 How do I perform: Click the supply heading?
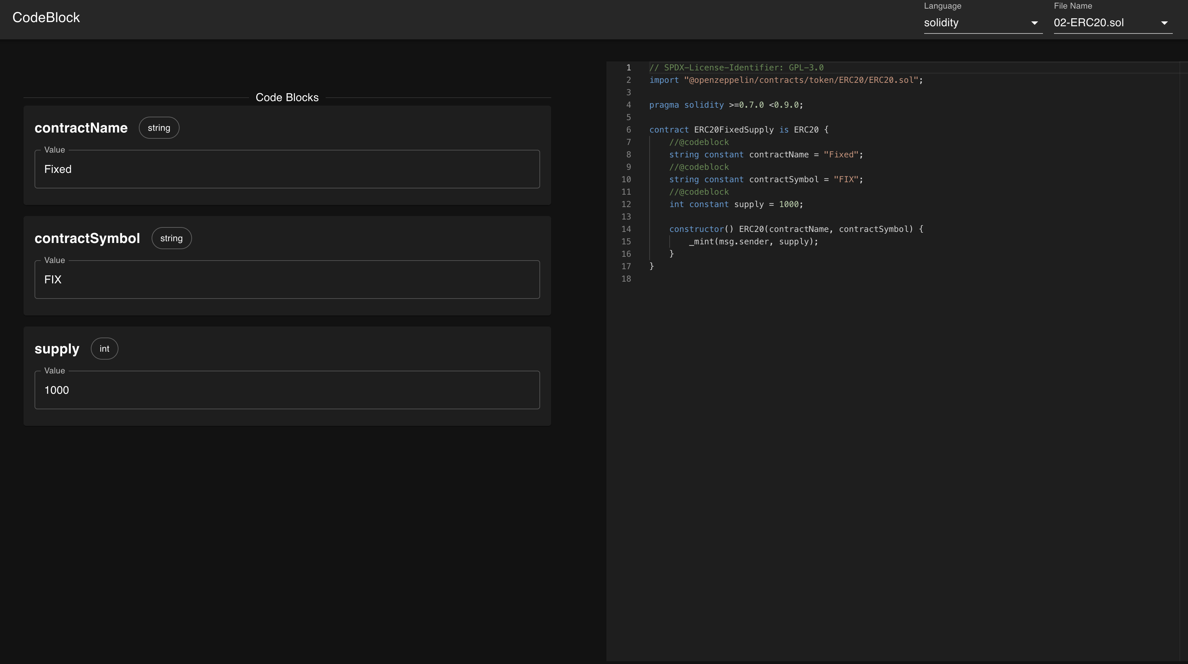point(57,349)
